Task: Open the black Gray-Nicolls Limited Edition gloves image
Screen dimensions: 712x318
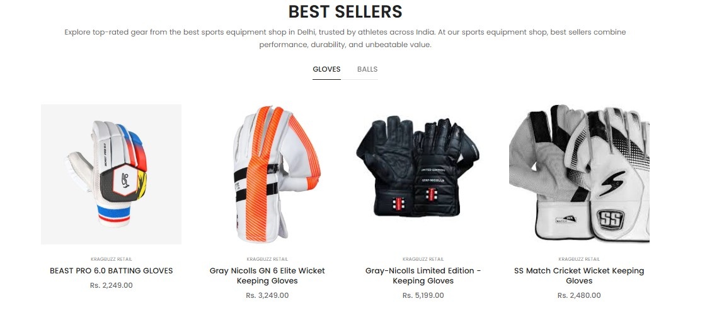Action: 423,175
